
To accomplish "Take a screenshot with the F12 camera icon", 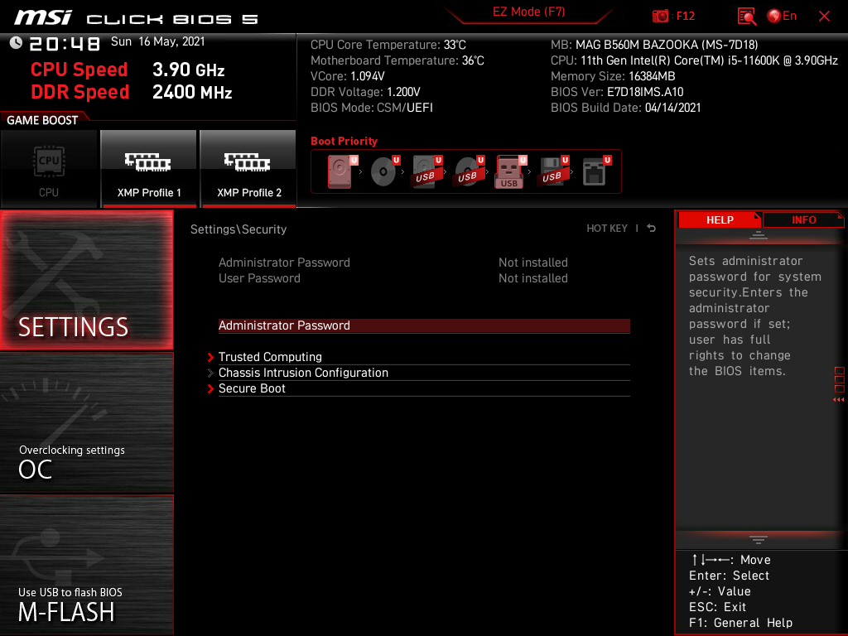I will pyautogui.click(x=660, y=17).
